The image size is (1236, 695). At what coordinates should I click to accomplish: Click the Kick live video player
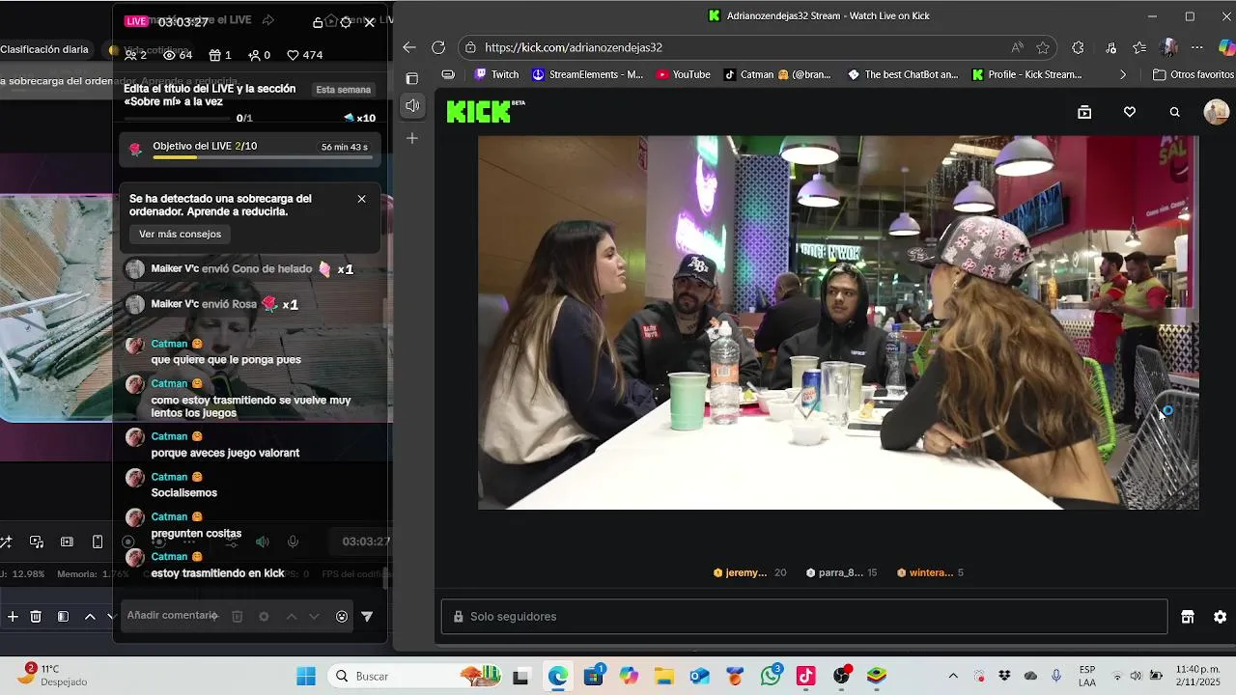click(x=838, y=322)
